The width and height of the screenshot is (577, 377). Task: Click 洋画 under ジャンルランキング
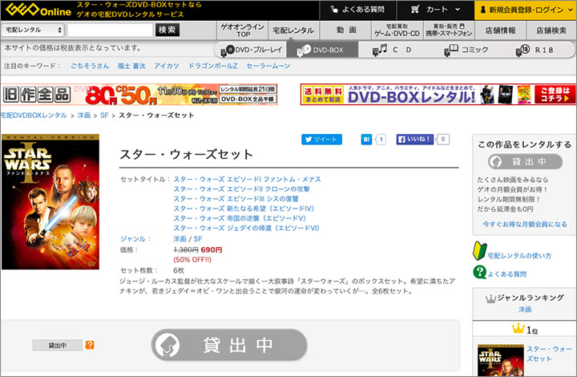pos(525,310)
